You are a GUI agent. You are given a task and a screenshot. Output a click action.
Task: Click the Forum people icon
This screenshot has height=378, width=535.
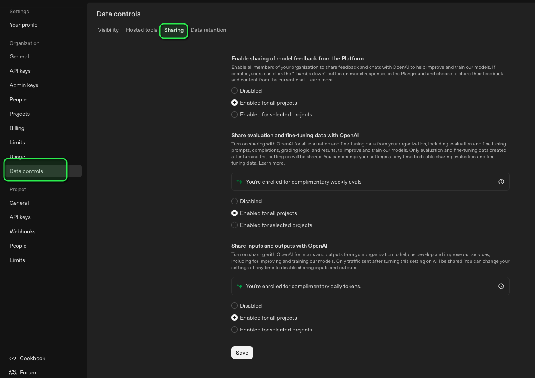coord(13,372)
